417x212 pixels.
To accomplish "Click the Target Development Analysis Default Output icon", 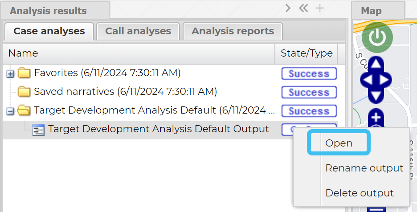I will pos(39,130).
